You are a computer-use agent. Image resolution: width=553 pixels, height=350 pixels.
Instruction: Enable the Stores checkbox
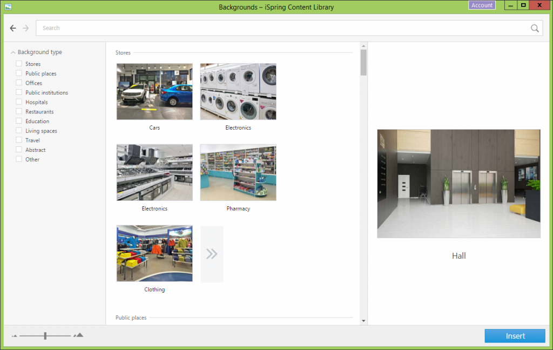pyautogui.click(x=18, y=64)
